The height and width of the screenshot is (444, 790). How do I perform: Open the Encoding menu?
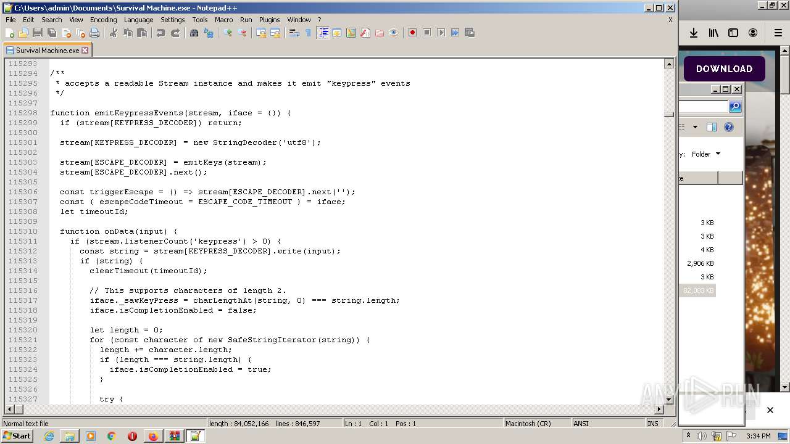pyautogui.click(x=103, y=20)
